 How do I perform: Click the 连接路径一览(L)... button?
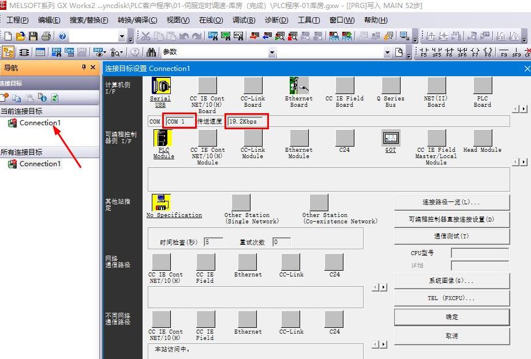tap(452, 202)
